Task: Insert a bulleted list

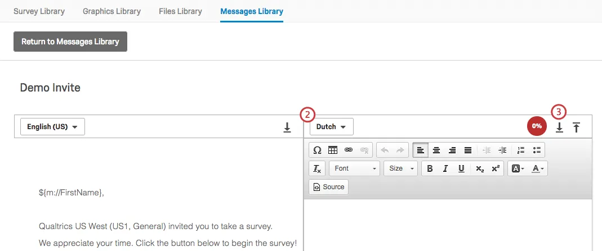Action: pos(536,150)
